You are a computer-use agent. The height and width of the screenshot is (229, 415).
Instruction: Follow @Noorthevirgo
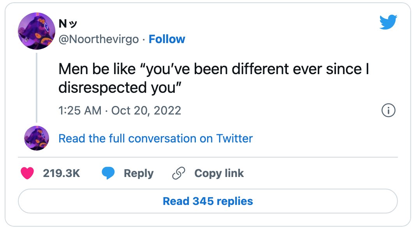coord(167,39)
